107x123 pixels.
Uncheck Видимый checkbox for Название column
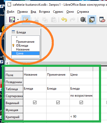point(35,103)
